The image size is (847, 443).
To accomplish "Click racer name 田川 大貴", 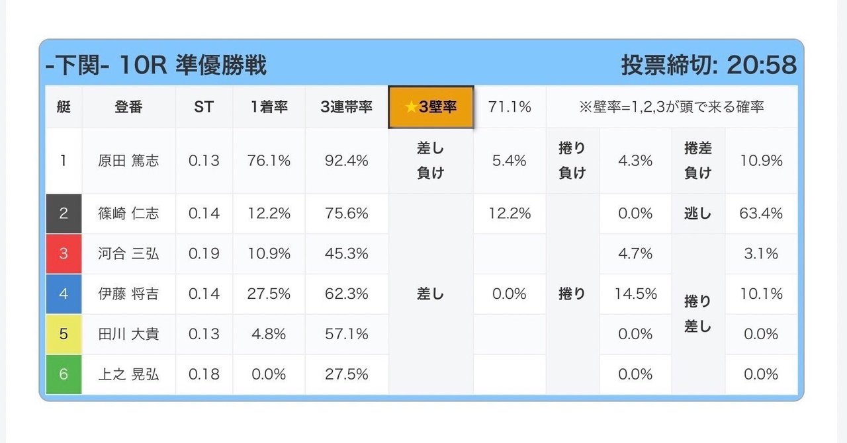I will (128, 335).
